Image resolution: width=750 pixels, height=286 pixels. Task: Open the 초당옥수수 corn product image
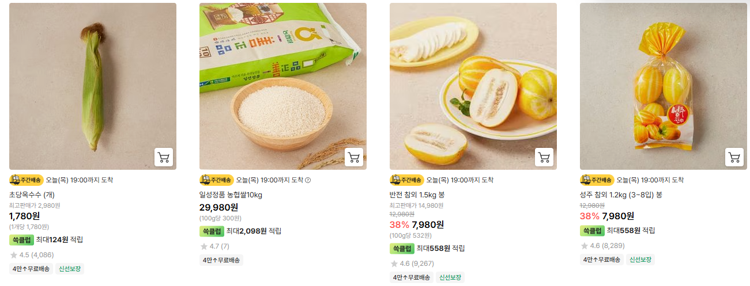point(93,86)
